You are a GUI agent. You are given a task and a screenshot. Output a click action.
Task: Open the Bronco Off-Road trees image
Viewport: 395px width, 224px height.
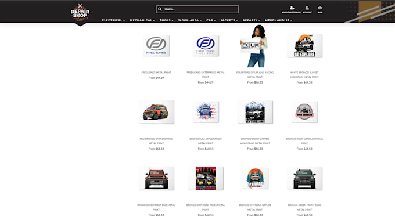pyautogui.click(x=206, y=178)
